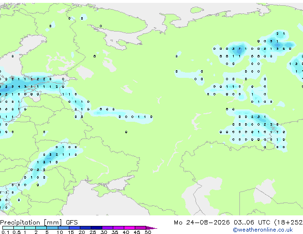Select the 0.5–1 mm legend color

19,228
